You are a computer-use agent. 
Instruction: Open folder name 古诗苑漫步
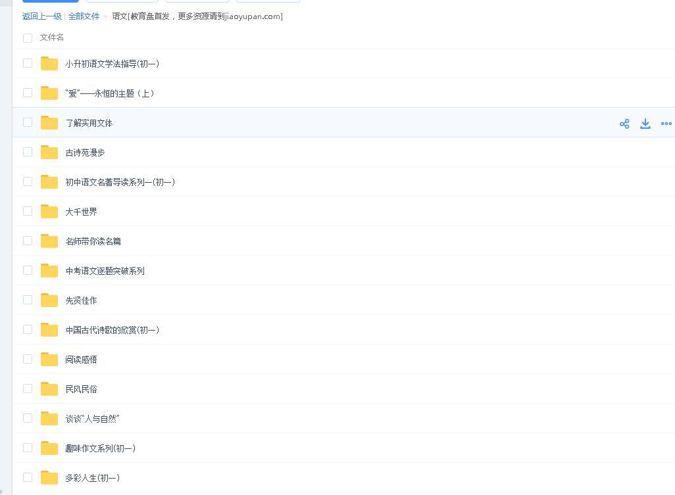tap(85, 153)
